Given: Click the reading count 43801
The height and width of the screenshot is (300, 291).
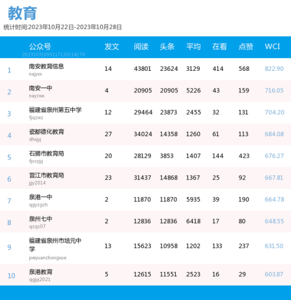Looking at the screenshot, I should click(x=142, y=68).
